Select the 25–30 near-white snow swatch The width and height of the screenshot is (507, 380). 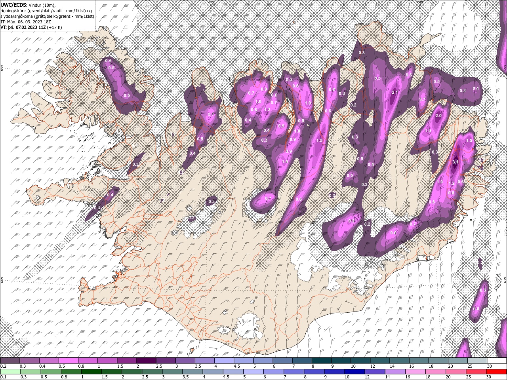click(477, 361)
